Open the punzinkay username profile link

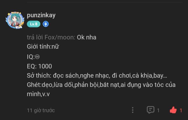pyautogui.click(x=41, y=15)
